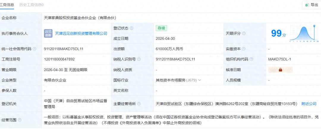Click the 天眼评分 distribution chart
The width and height of the screenshot is (321, 130).
click(304, 34)
